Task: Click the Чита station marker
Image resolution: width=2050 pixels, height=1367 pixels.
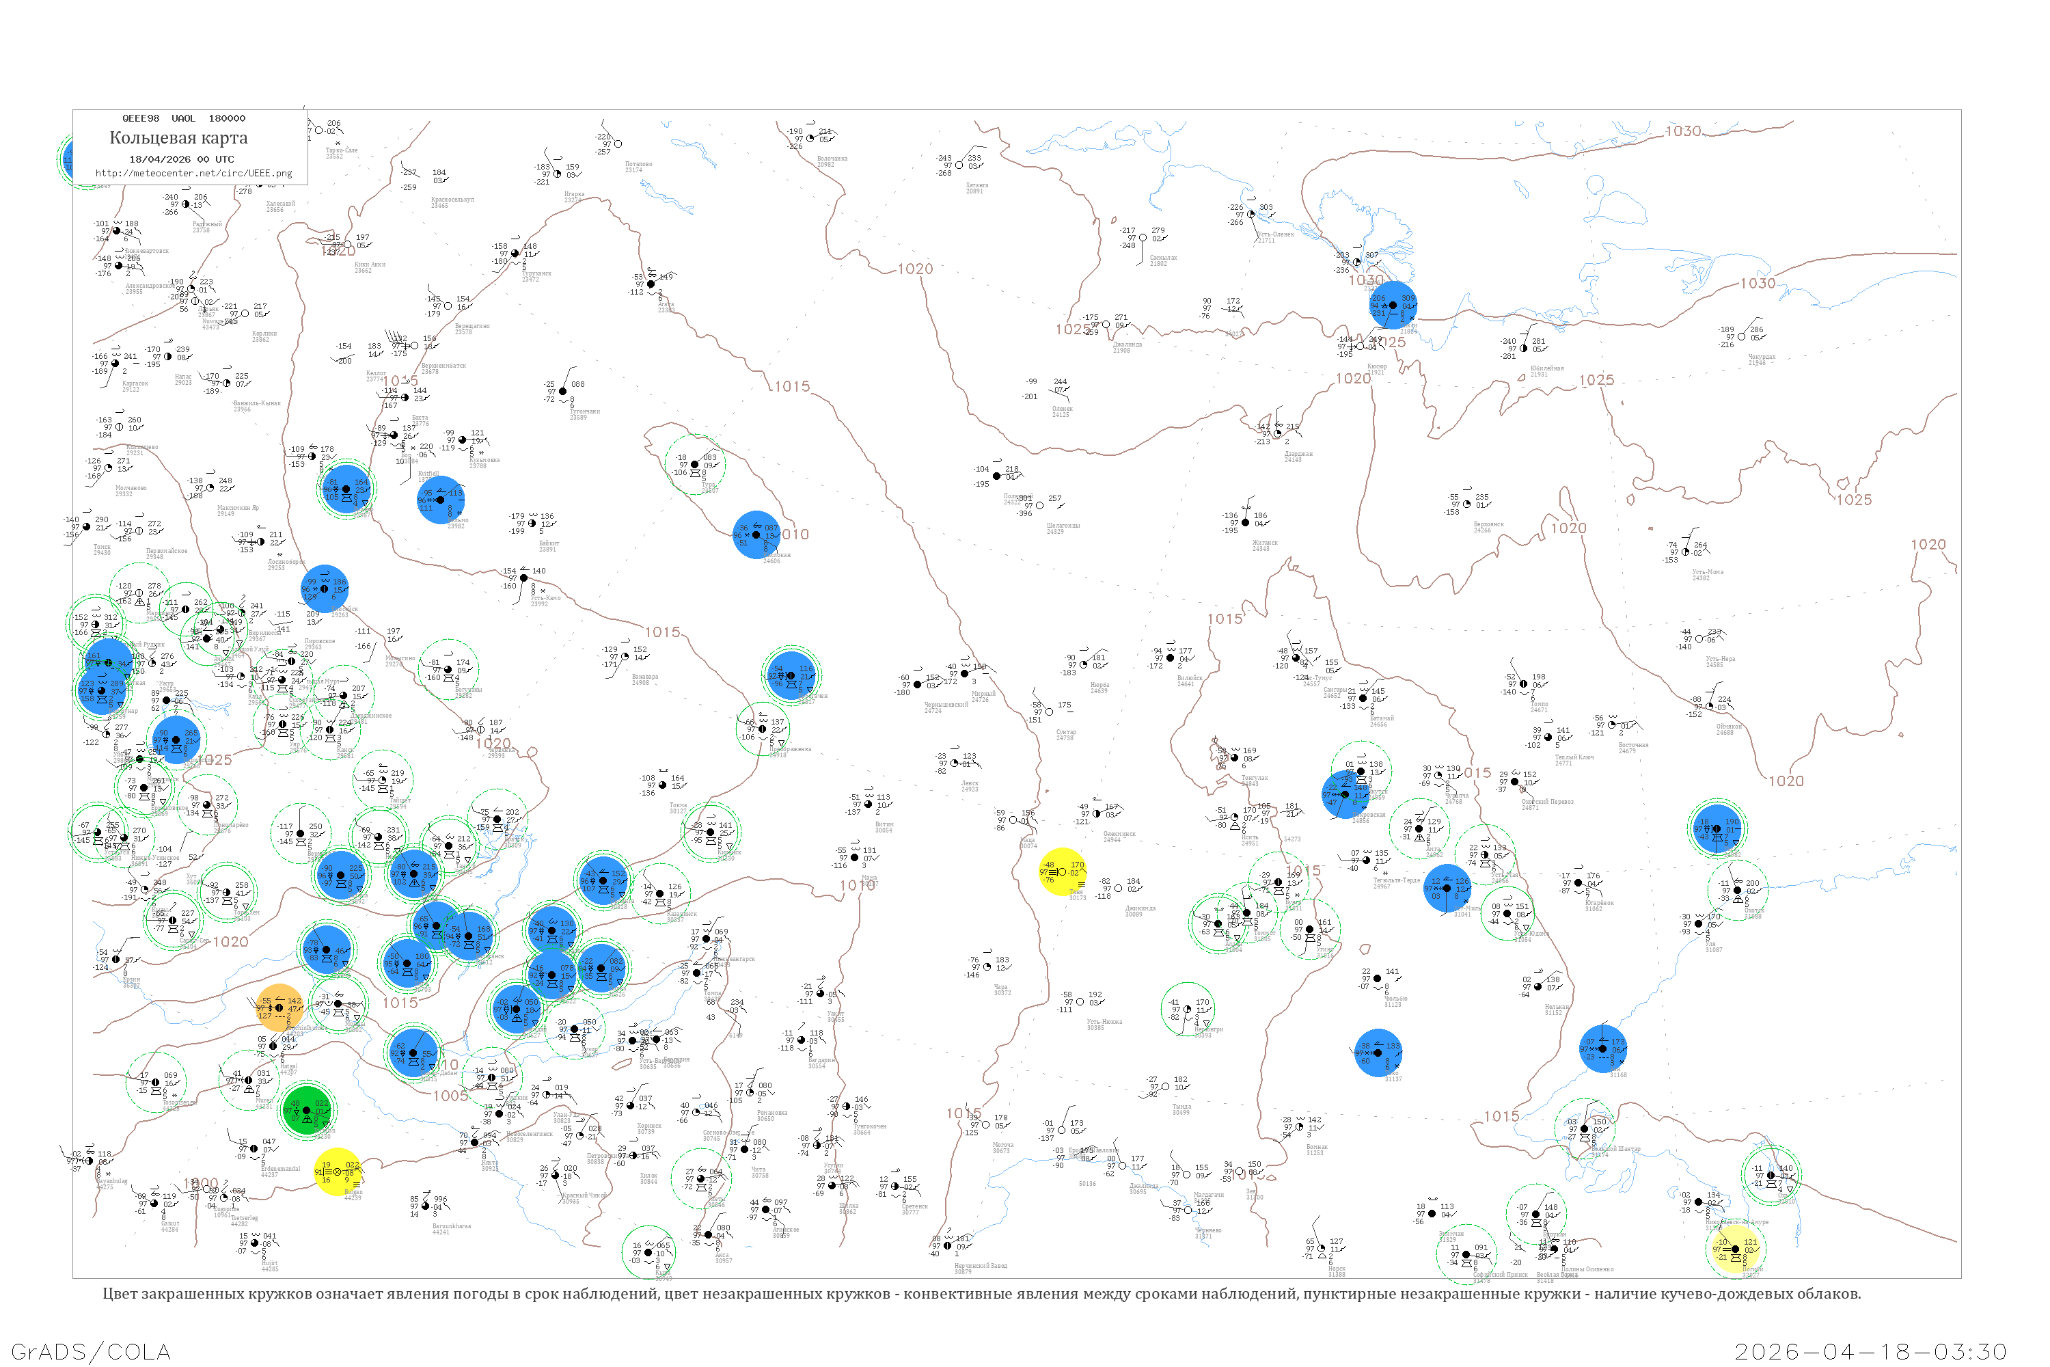Action: point(746,1150)
